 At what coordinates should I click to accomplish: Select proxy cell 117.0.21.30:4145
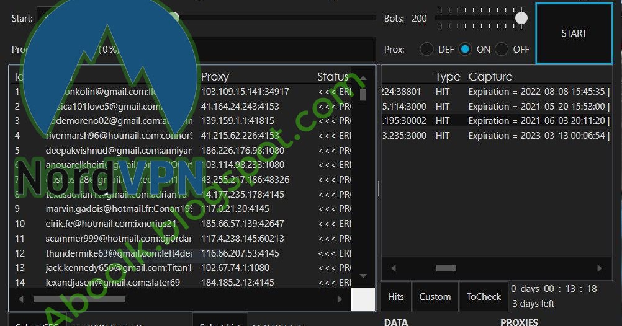(235, 209)
